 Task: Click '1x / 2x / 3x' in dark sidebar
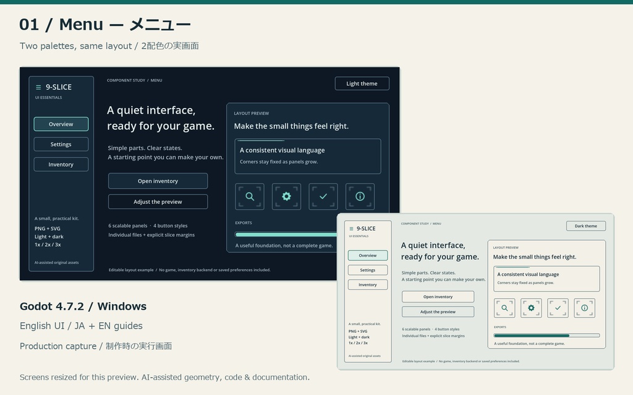point(48,244)
